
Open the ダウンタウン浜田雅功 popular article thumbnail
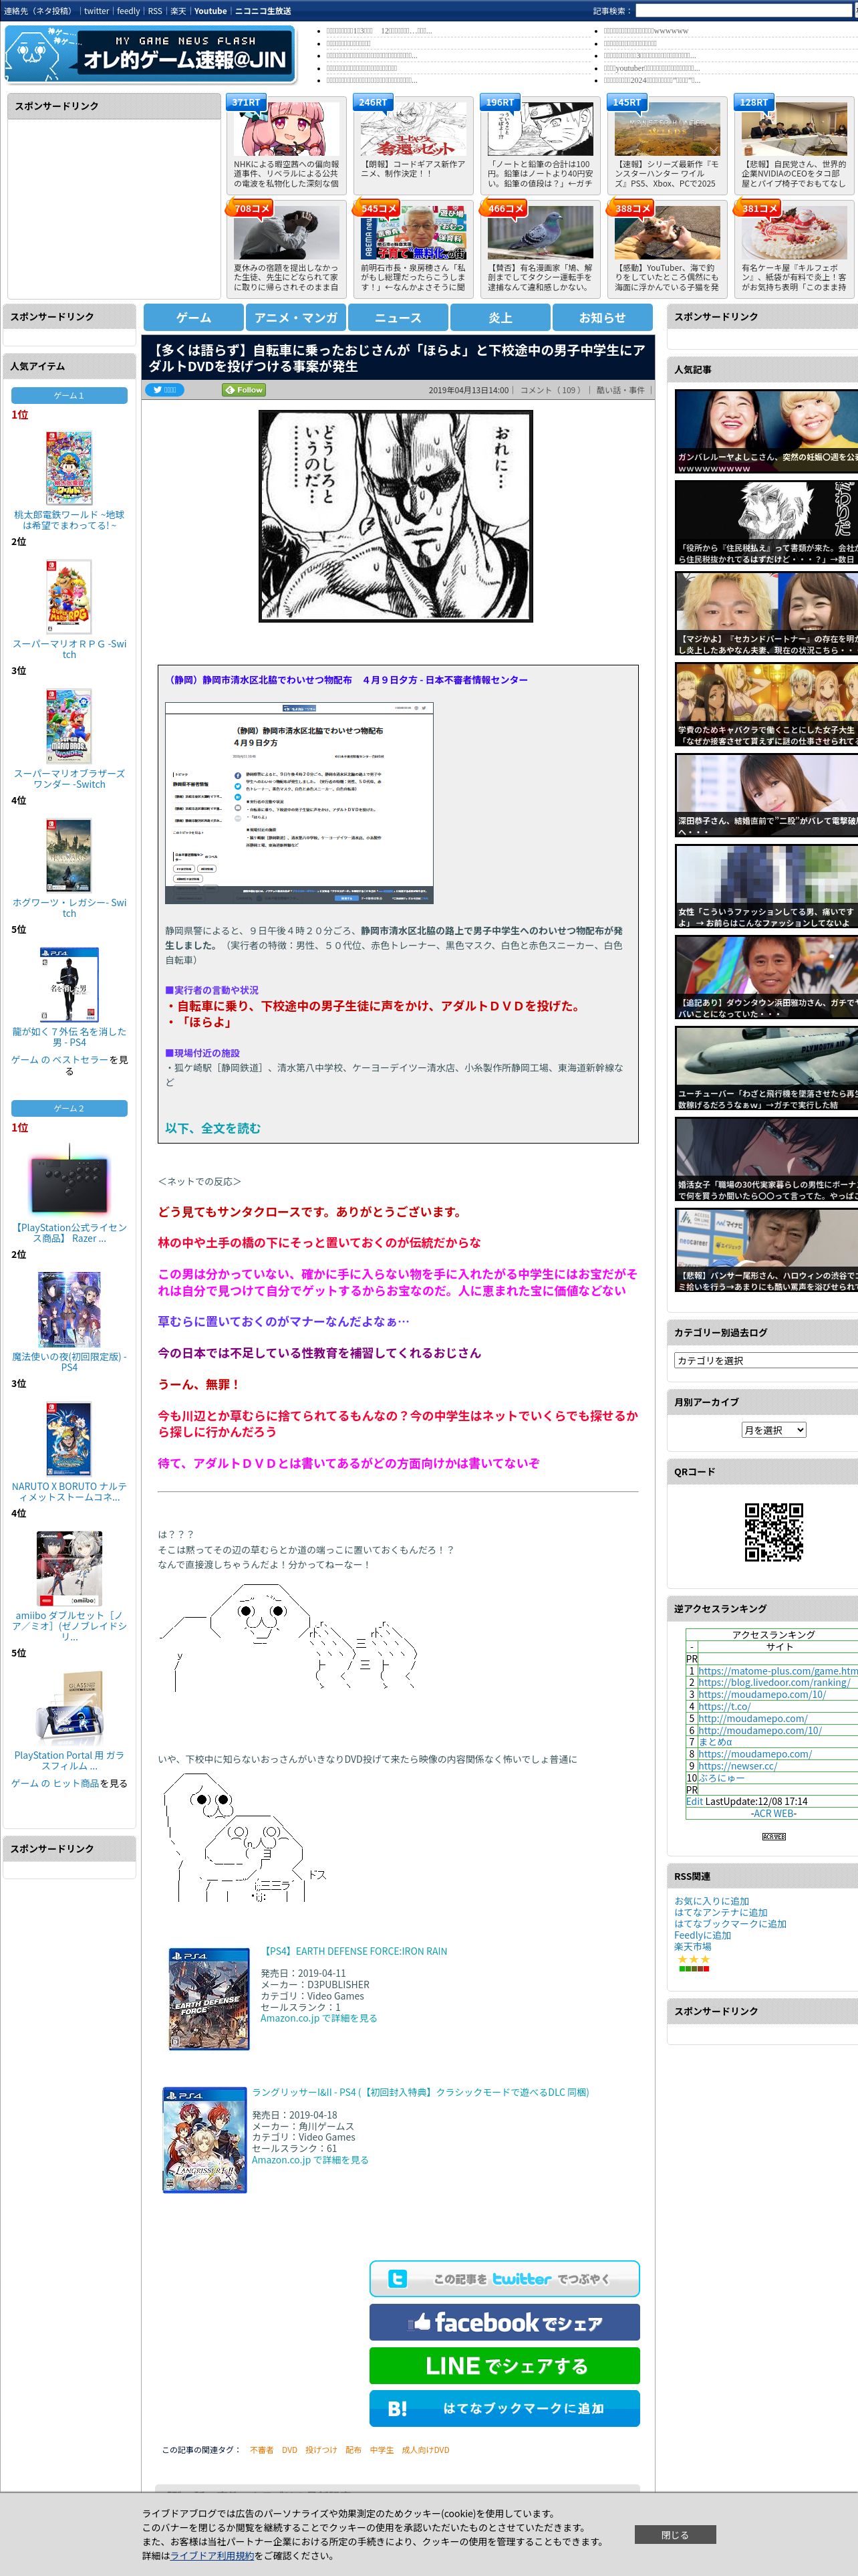coord(766,978)
